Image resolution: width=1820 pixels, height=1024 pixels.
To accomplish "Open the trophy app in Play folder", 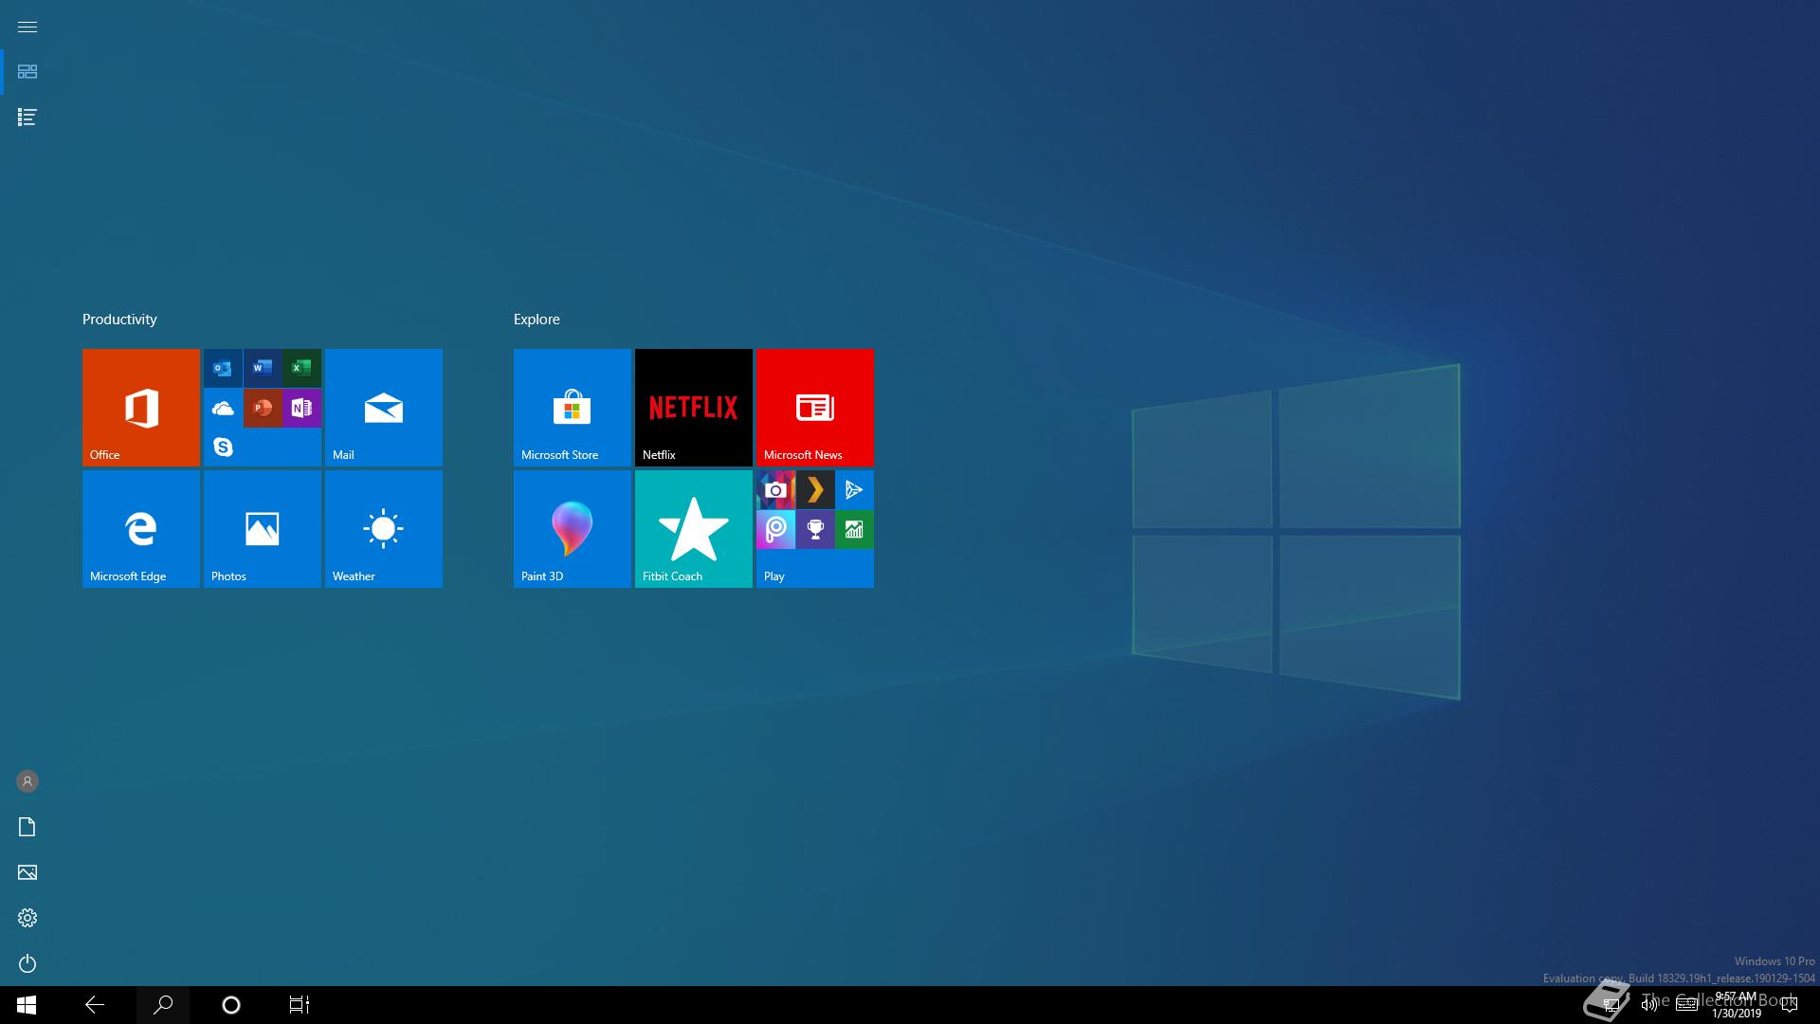I will (815, 529).
